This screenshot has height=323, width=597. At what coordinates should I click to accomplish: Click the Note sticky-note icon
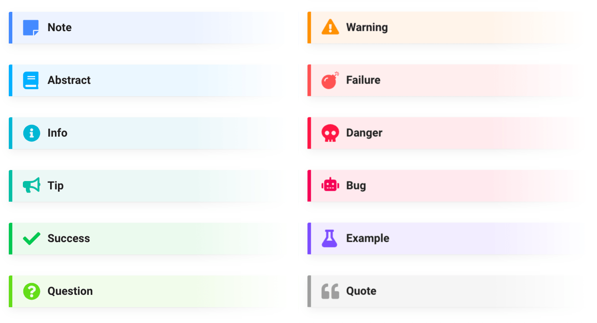31,27
